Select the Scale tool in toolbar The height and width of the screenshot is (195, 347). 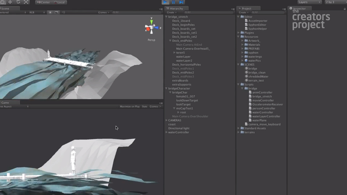[26, 2]
